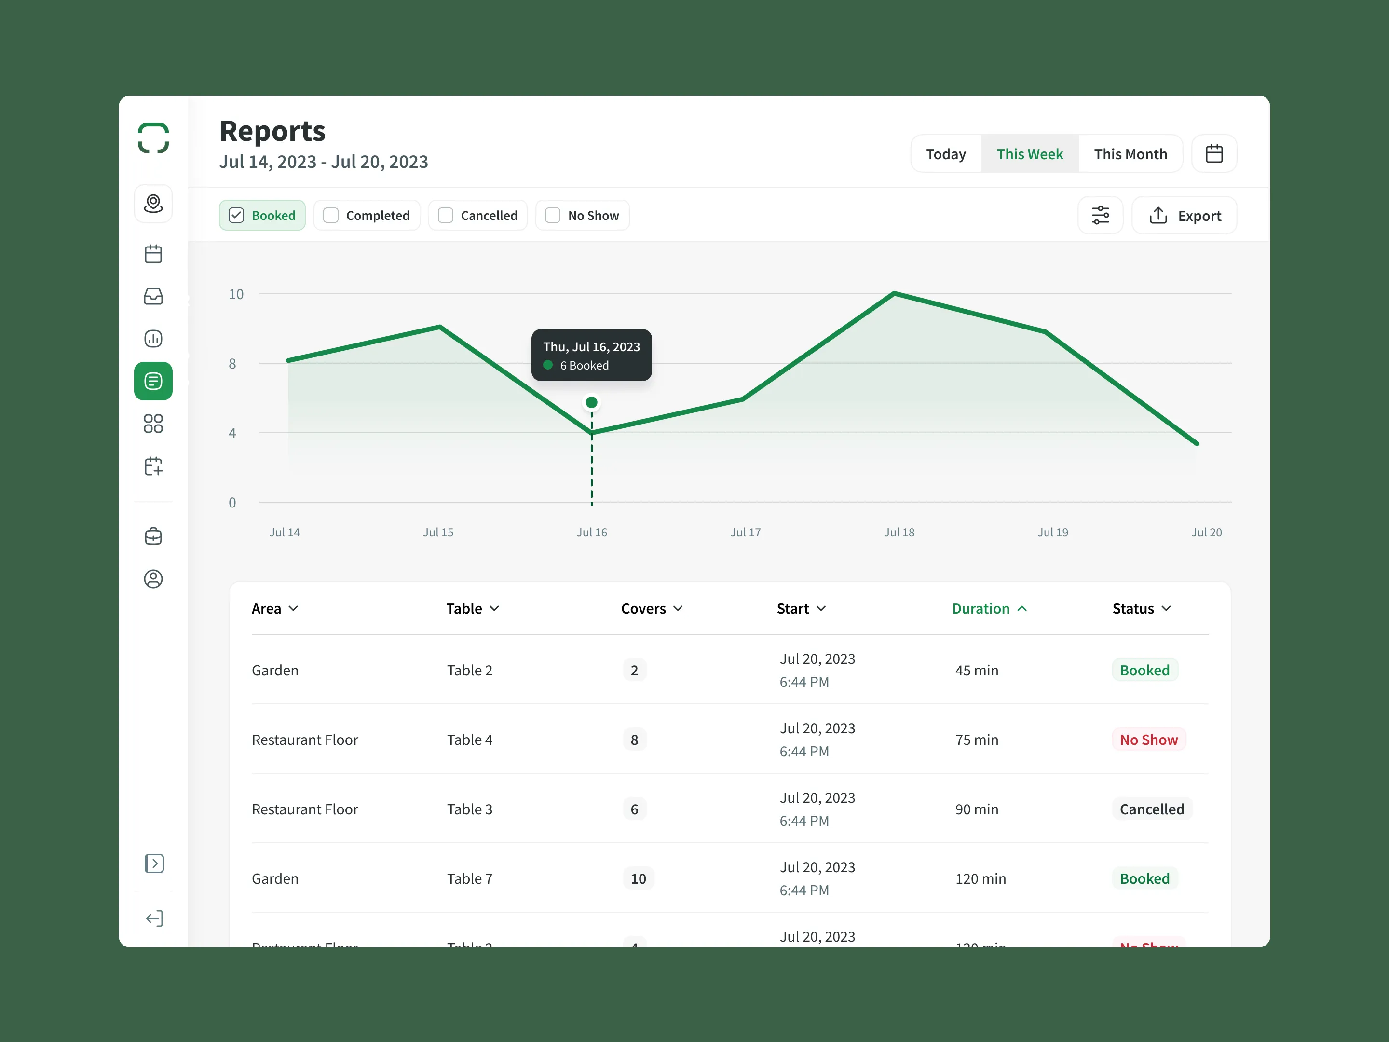
Task: Click the logout arrow icon at sidebar bottom
Action: 153,919
